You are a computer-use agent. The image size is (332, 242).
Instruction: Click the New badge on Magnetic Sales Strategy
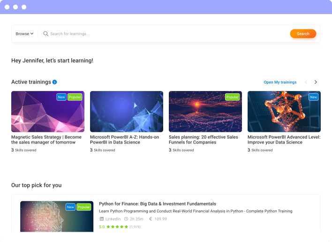coord(61,97)
